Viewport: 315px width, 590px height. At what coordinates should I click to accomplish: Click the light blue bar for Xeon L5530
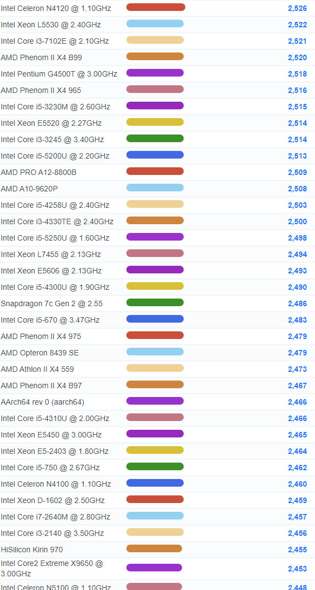coord(155,24)
